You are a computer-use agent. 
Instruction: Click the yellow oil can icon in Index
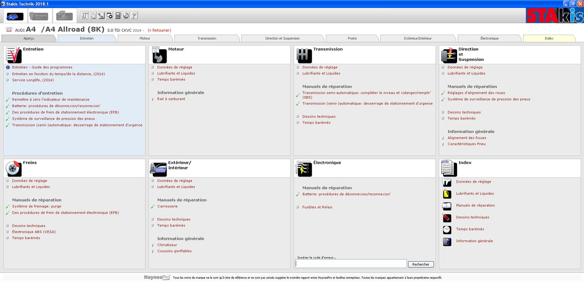(x=447, y=194)
